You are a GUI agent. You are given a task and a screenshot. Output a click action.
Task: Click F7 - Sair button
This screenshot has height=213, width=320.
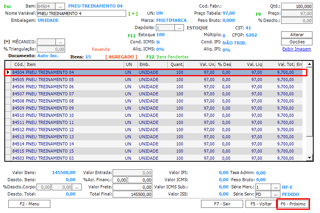pyautogui.click(x=222, y=204)
